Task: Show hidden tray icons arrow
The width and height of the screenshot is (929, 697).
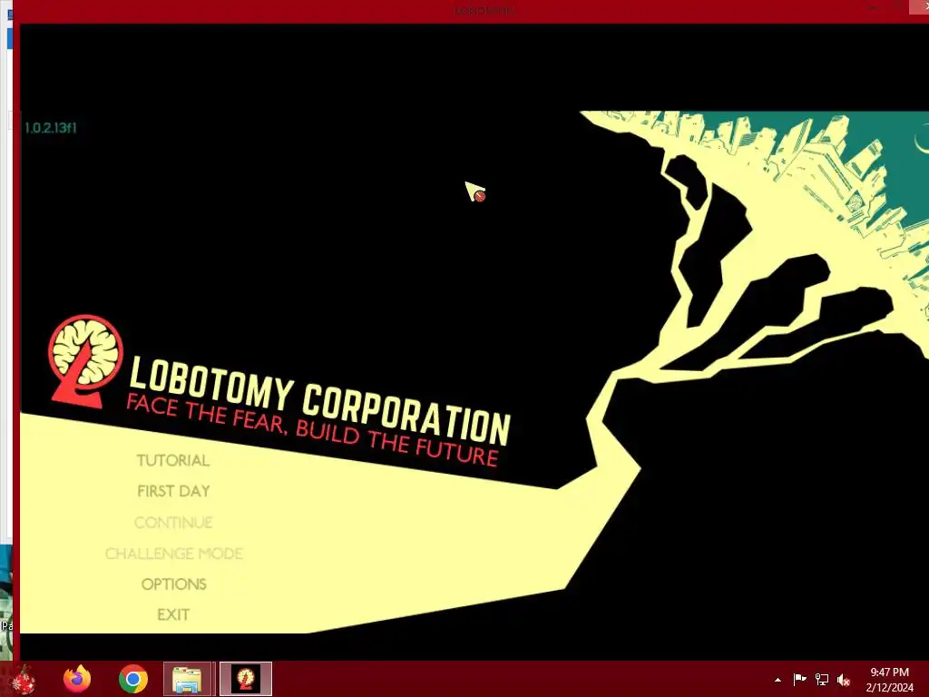Action: click(x=777, y=680)
